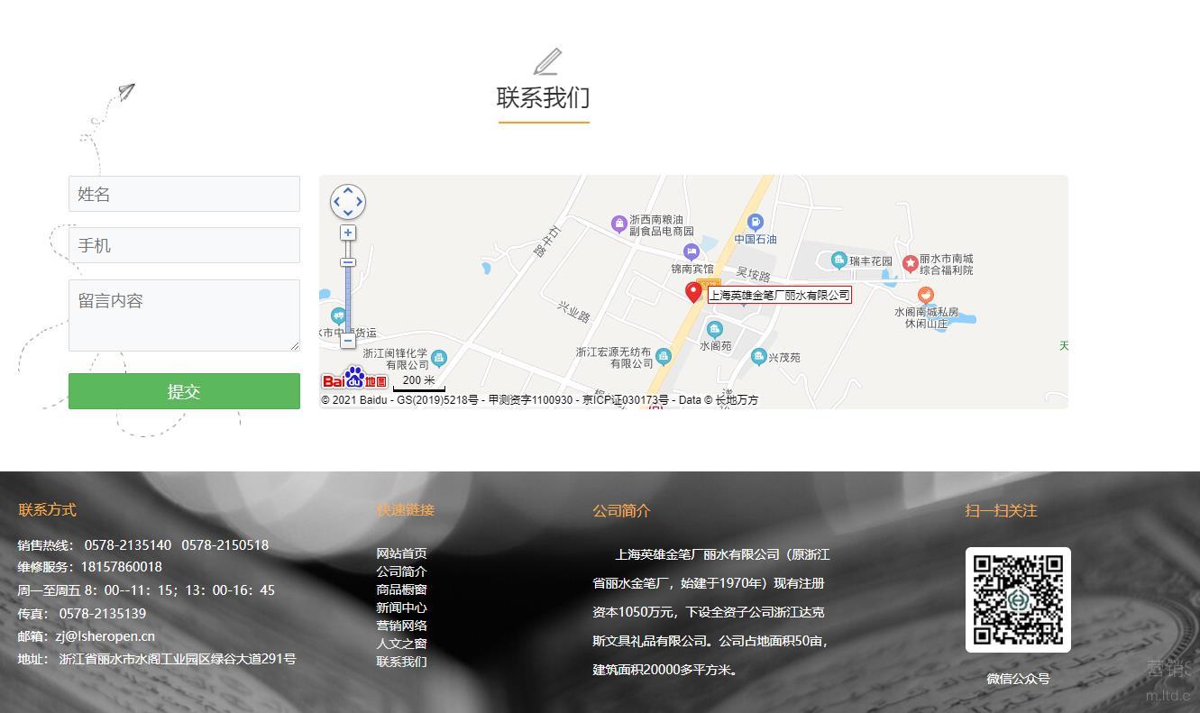Click the 姓名 name input field
The height and width of the screenshot is (713, 1200).
point(184,194)
